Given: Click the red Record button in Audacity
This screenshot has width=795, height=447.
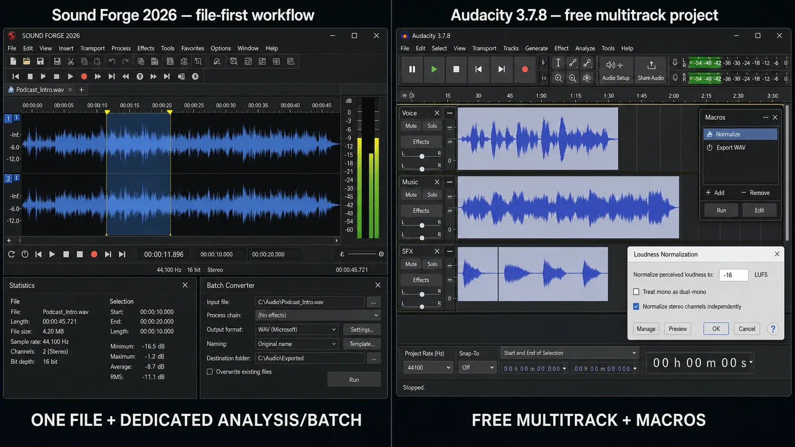Looking at the screenshot, I should [x=525, y=69].
